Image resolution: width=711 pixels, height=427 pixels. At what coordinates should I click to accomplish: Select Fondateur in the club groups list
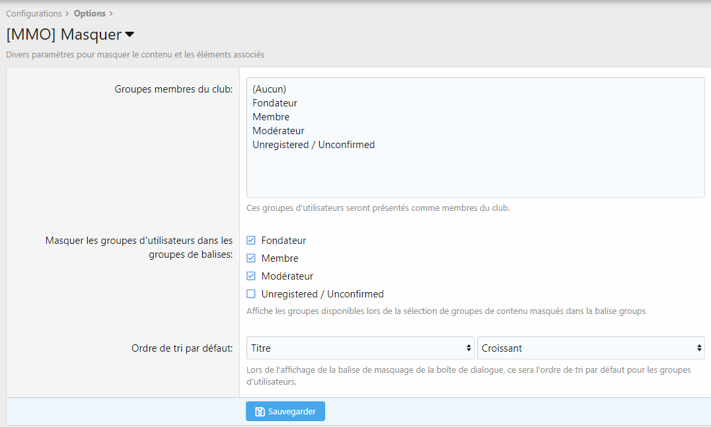[275, 103]
